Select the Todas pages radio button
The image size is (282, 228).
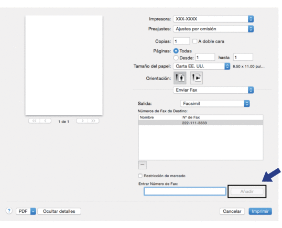tap(176, 51)
